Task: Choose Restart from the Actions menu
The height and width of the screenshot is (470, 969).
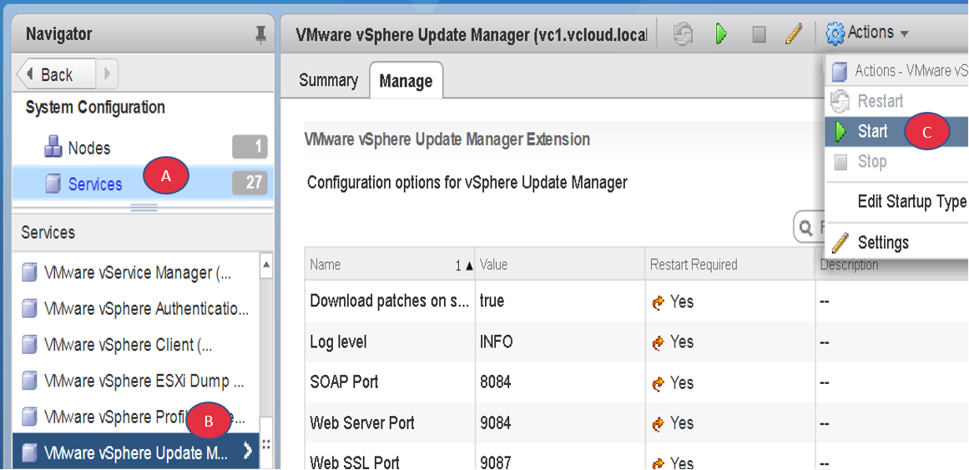Action: [x=896, y=101]
